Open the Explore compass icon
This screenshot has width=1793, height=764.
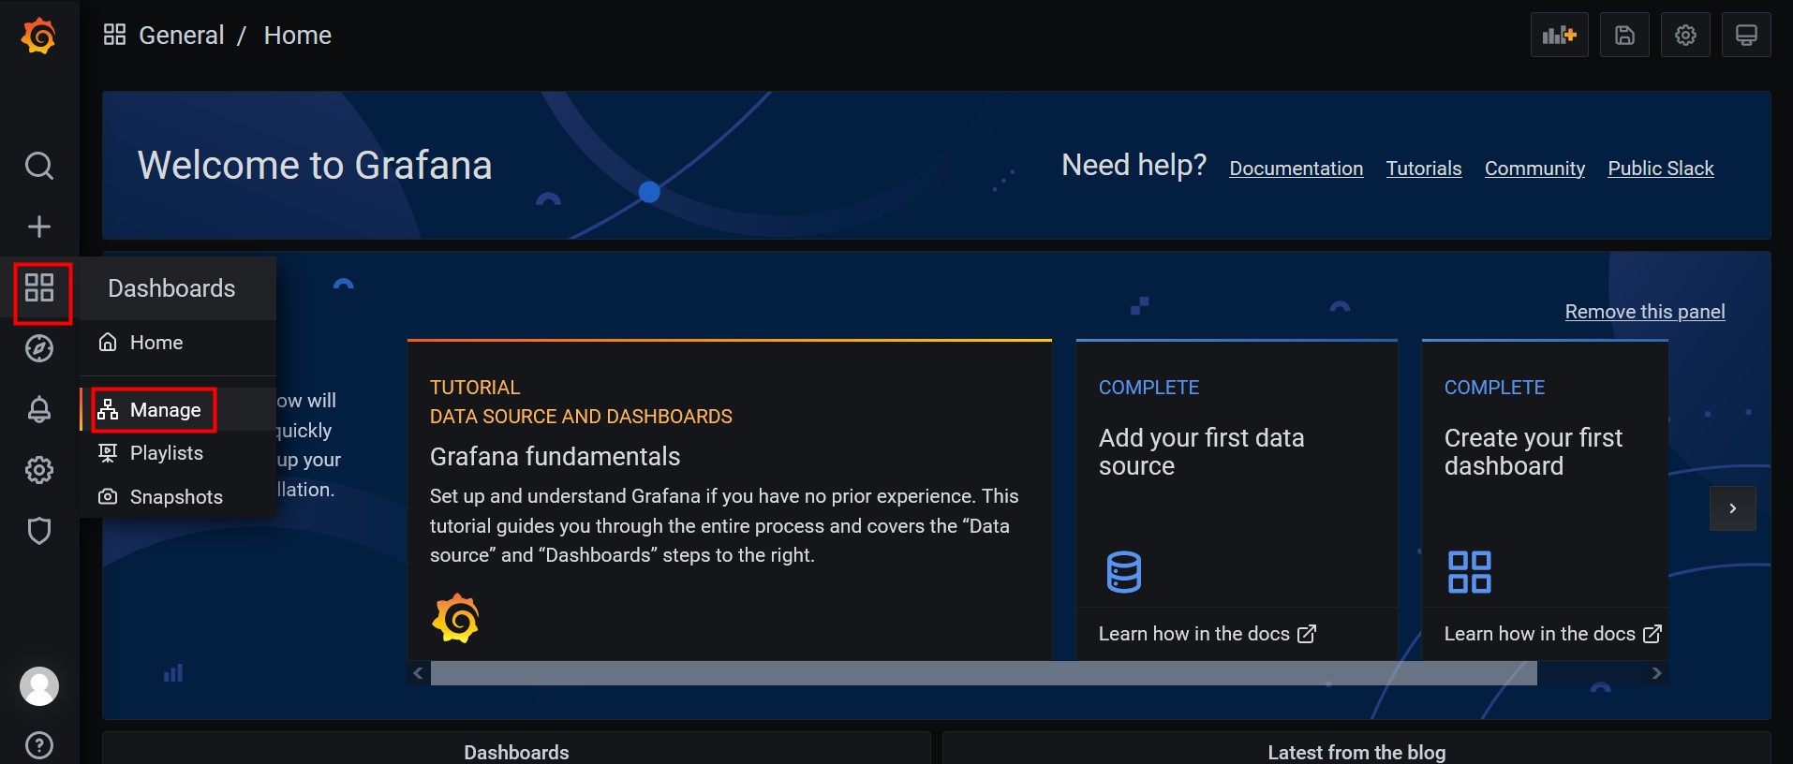point(38,348)
